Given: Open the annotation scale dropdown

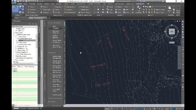Looking at the screenshot, I should pos(149,109).
